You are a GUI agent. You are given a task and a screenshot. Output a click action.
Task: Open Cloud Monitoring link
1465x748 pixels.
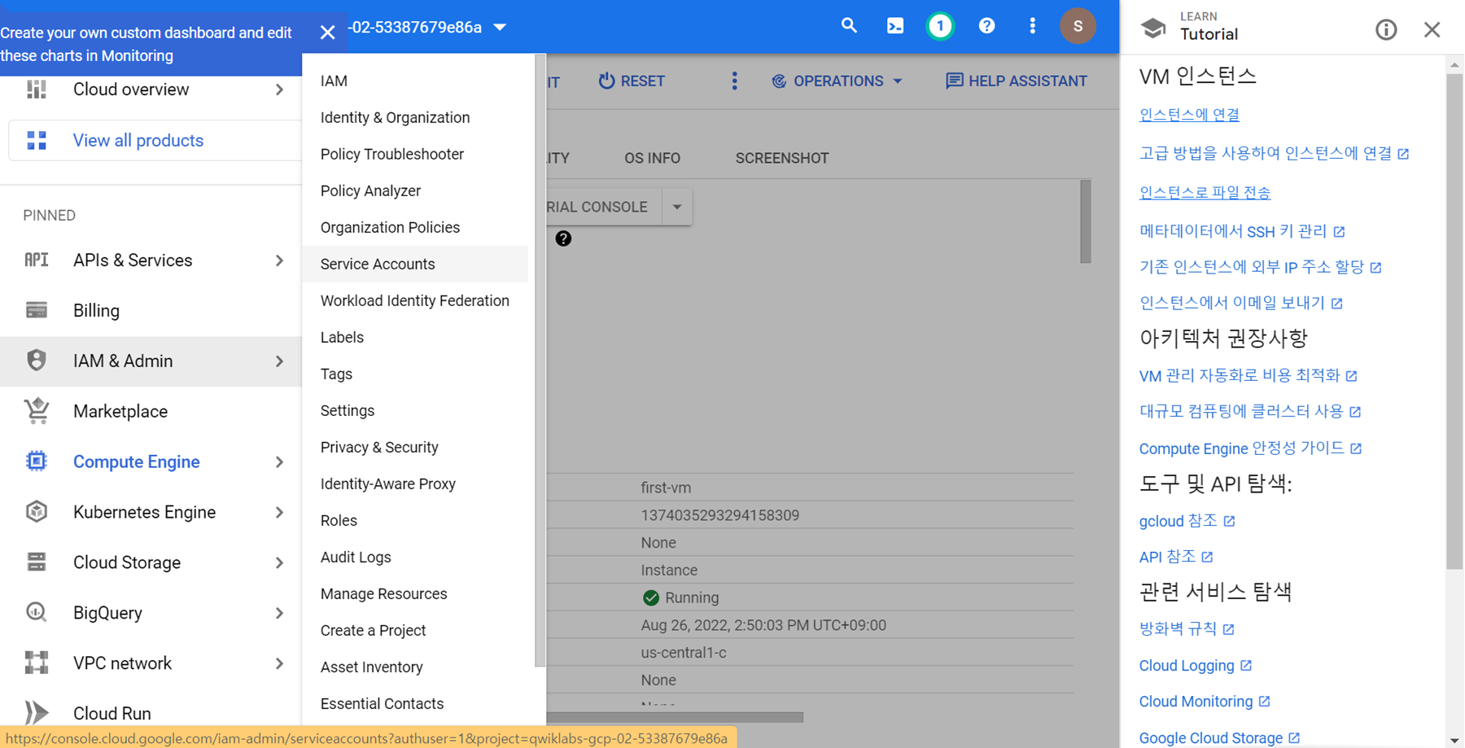click(x=1204, y=702)
